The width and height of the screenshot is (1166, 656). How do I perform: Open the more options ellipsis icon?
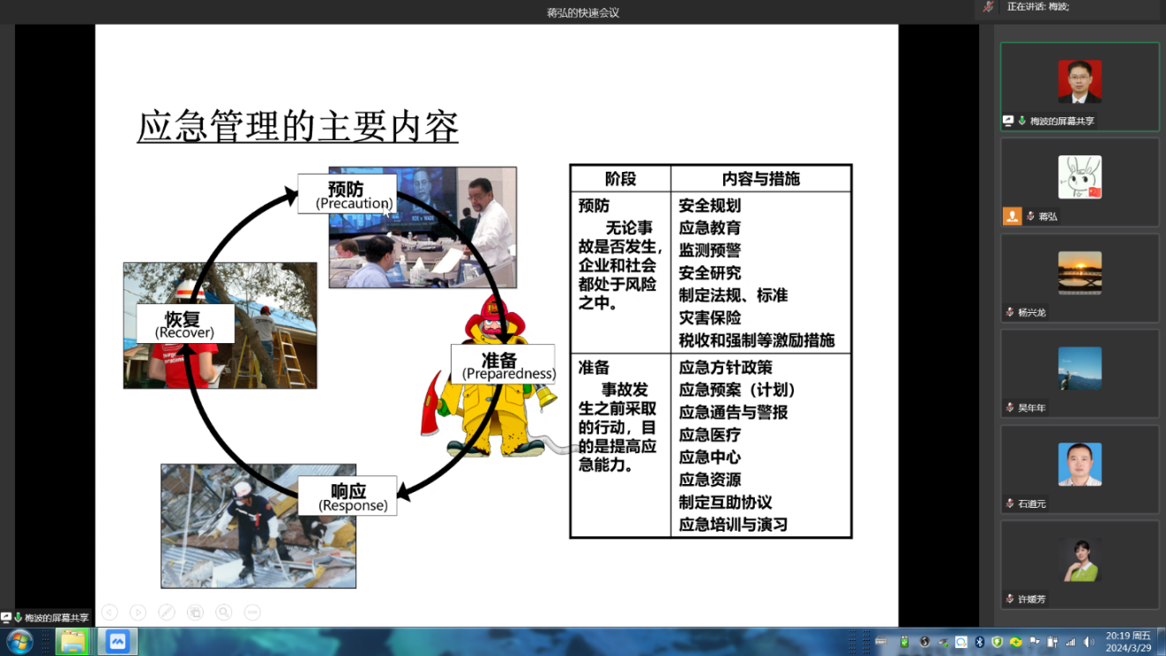coord(252,612)
